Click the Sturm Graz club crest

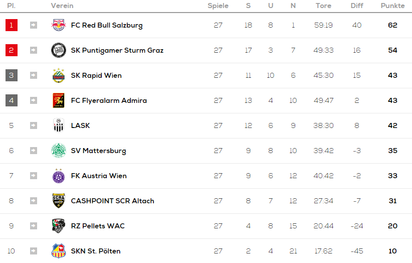pos(58,50)
